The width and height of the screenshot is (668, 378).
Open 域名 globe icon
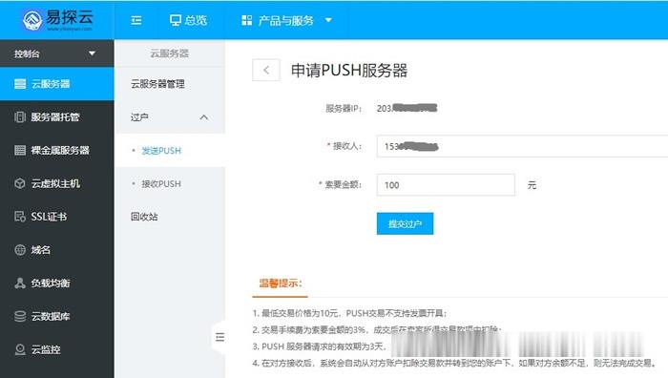point(20,250)
